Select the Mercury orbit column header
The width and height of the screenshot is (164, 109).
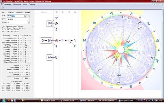pyautogui.click(x=57, y=12)
